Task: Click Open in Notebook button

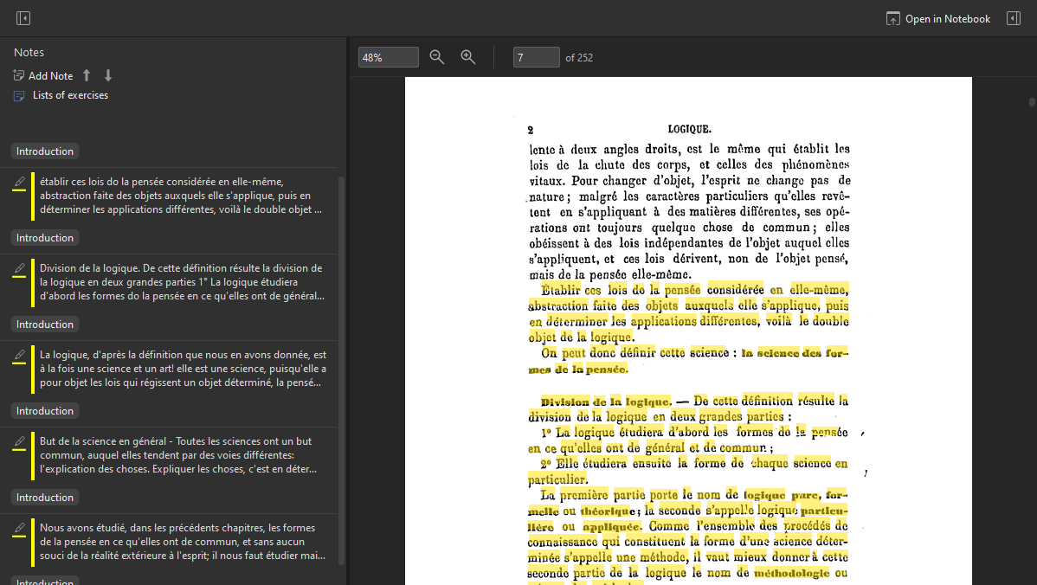Action: (x=938, y=18)
